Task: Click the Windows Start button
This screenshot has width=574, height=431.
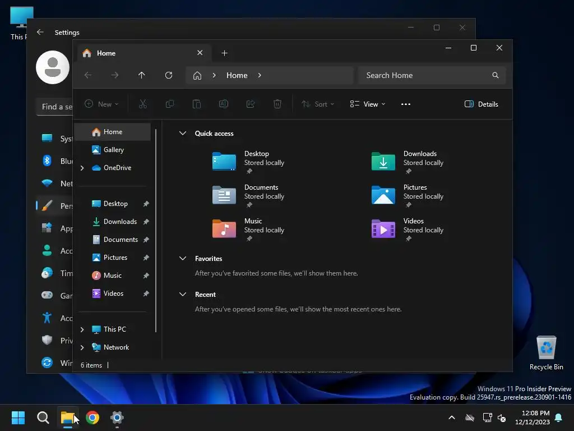Action: point(18,418)
